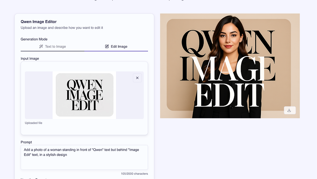Click inside the Prompt text box
Image resolution: width=317 pixels, height=179 pixels.
coord(84,157)
